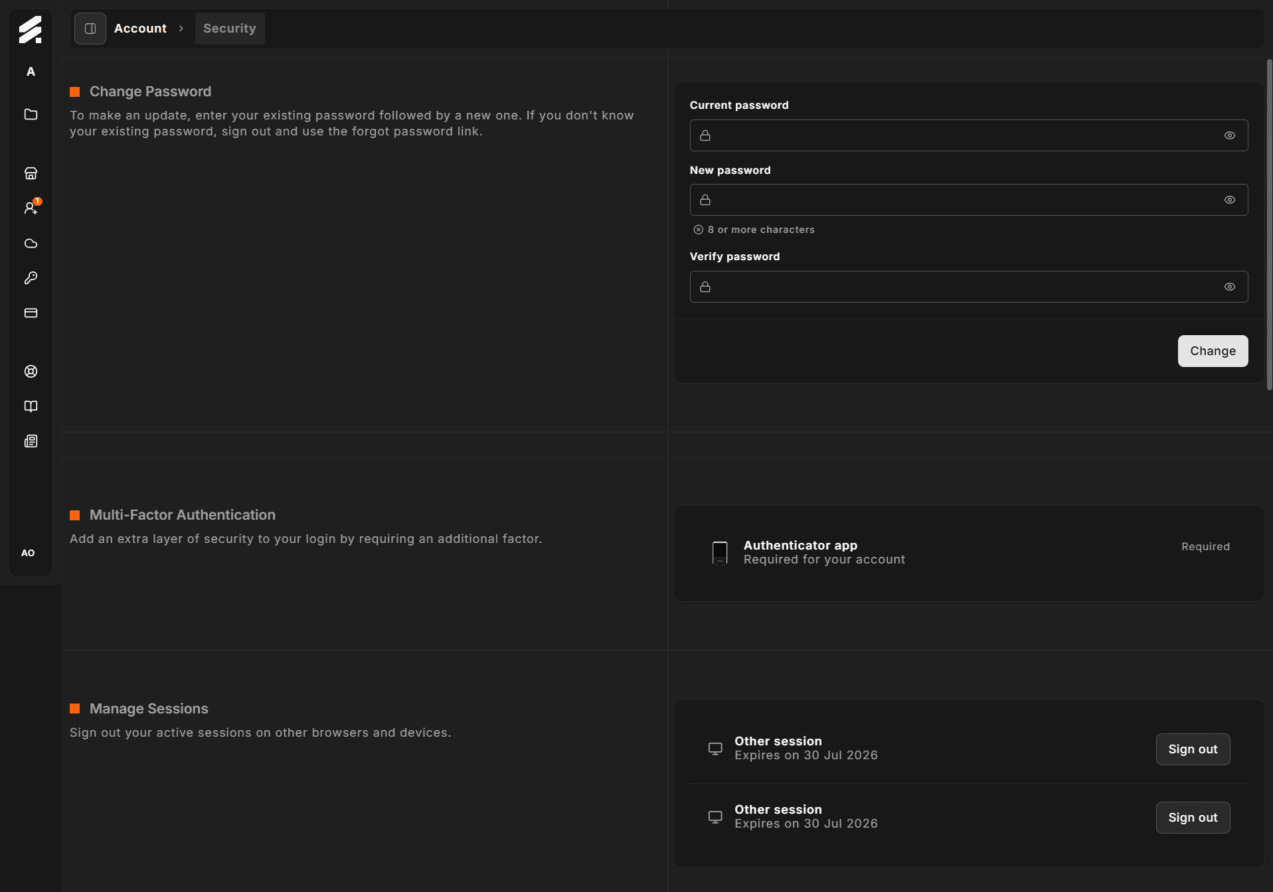Click the Change Password section heading
This screenshot has width=1273, height=892.
pyautogui.click(x=150, y=92)
